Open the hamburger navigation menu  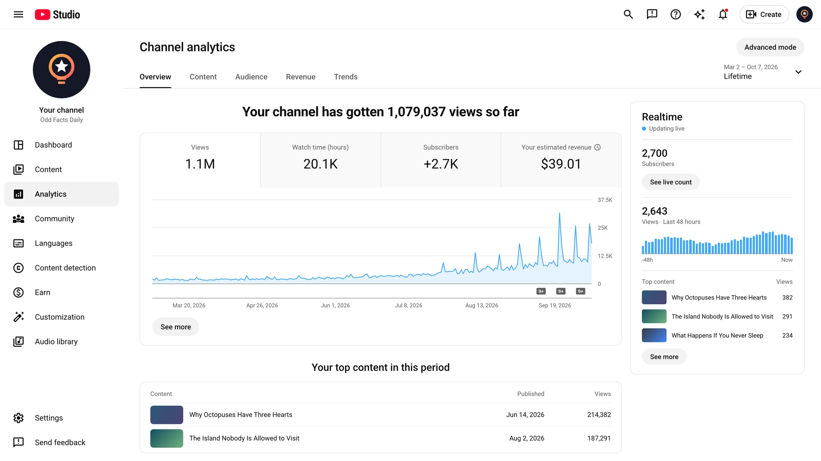[x=18, y=15]
